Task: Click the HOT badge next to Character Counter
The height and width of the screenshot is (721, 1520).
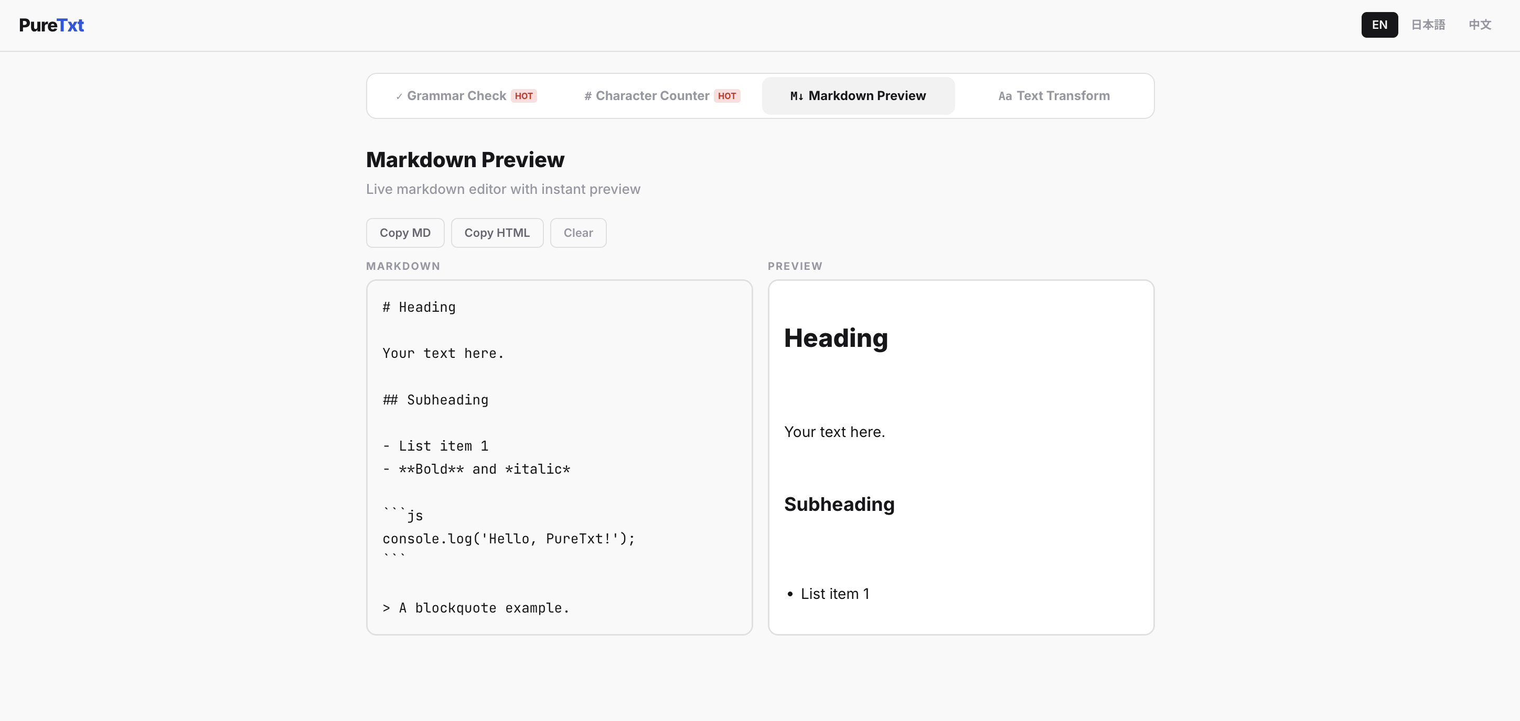Action: click(727, 96)
